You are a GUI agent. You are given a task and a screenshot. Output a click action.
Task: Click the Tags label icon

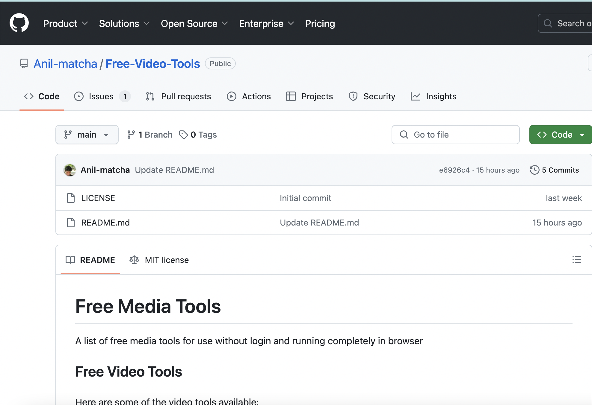pyautogui.click(x=184, y=135)
